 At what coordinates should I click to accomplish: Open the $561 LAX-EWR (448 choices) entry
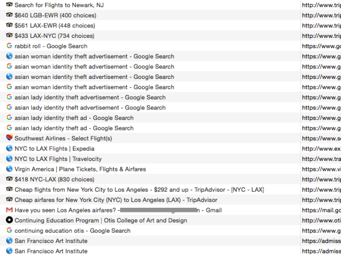[55, 25]
